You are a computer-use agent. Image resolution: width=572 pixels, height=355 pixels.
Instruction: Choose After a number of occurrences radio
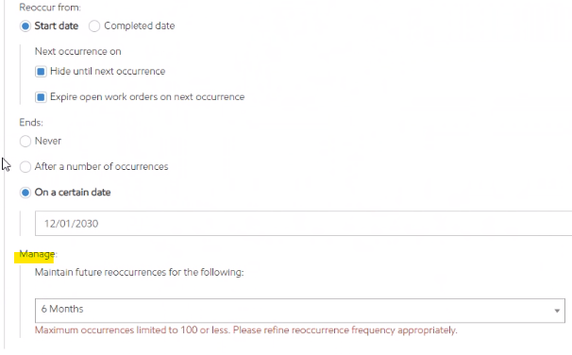coord(25,167)
